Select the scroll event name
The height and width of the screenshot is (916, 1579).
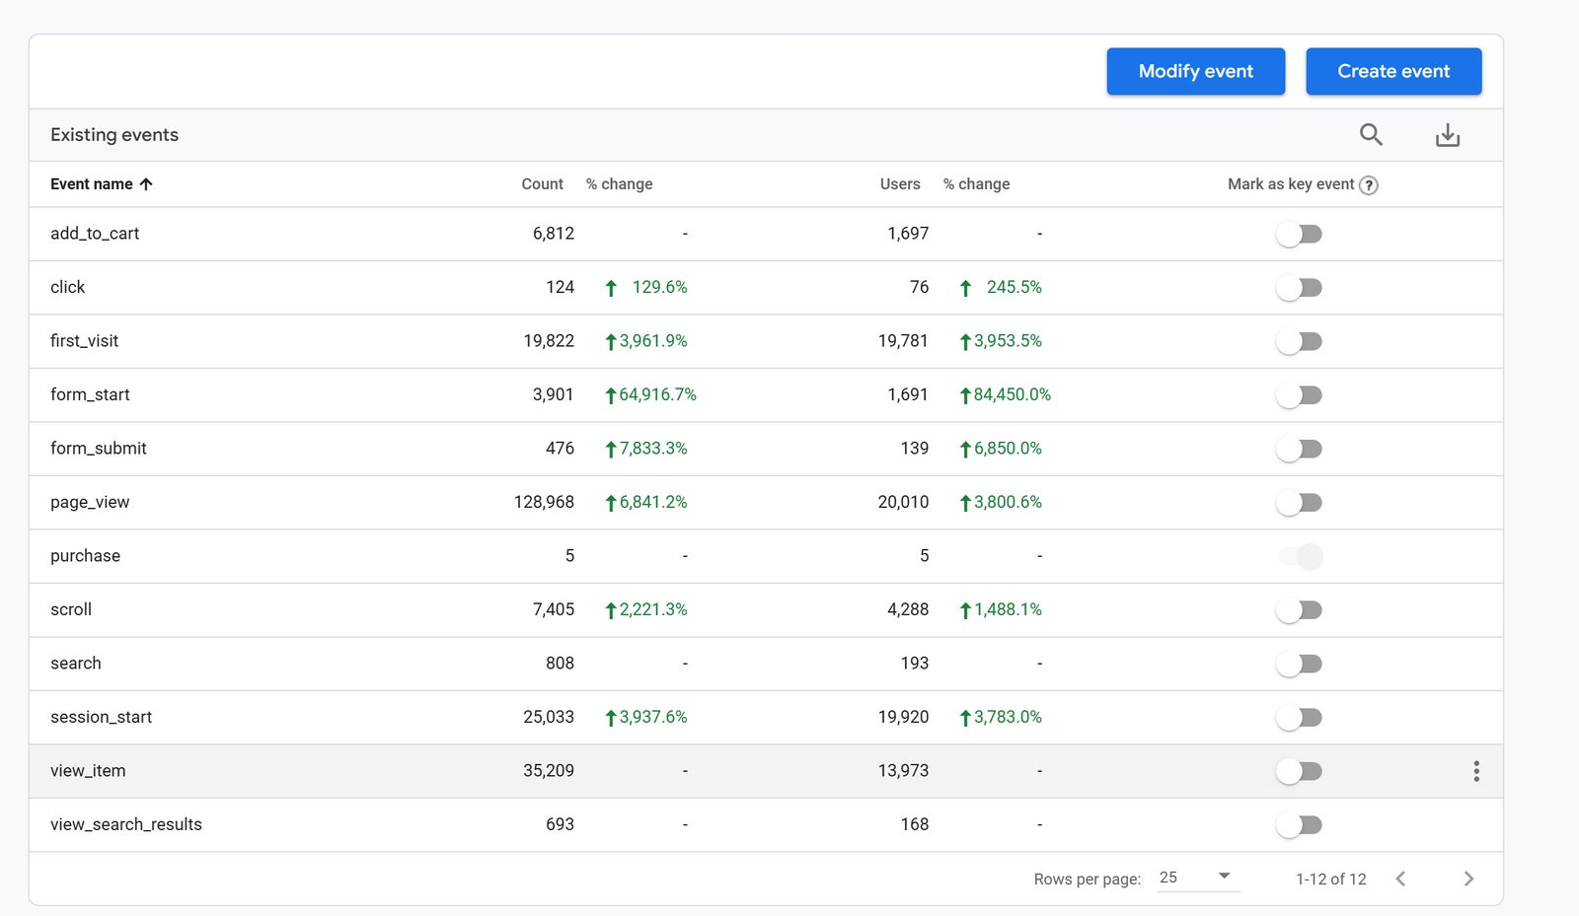[x=71, y=609]
